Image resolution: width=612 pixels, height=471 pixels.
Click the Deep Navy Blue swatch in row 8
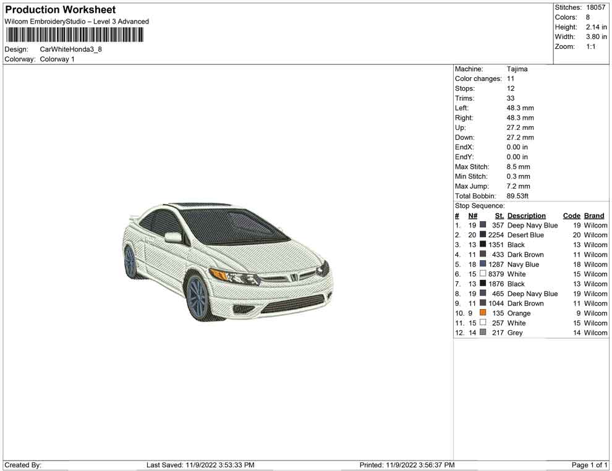coord(483,293)
